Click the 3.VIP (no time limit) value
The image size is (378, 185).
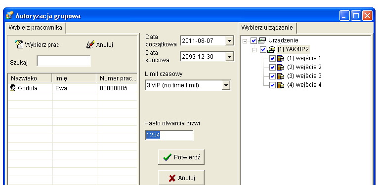click(x=172, y=85)
